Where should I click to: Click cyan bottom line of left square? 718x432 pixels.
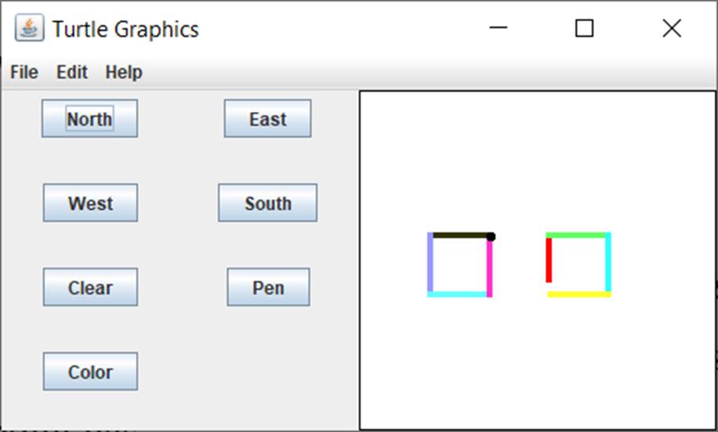pos(459,294)
